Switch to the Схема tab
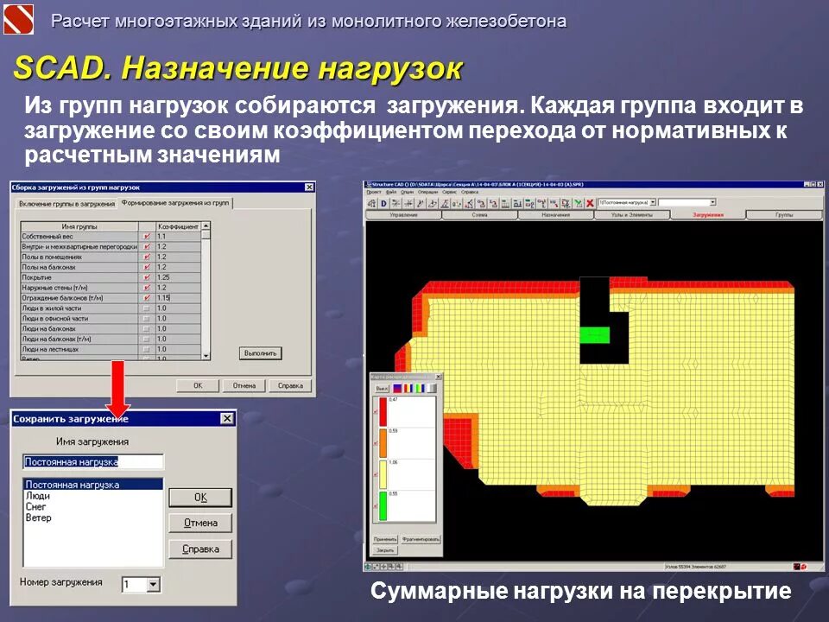 pos(479,215)
